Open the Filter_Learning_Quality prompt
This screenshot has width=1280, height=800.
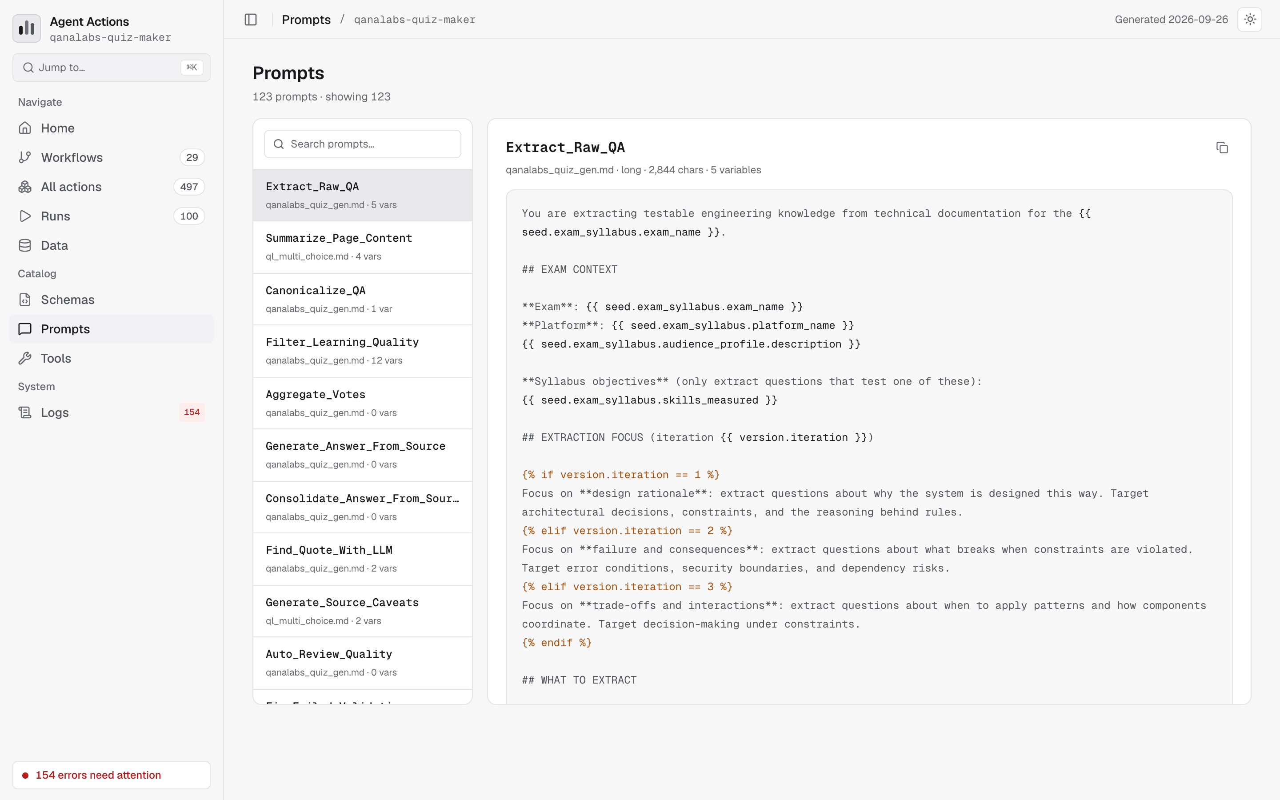click(x=362, y=351)
